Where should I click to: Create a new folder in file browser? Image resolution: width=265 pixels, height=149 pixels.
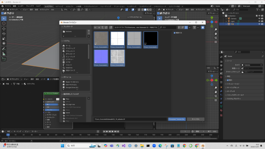click(111, 27)
